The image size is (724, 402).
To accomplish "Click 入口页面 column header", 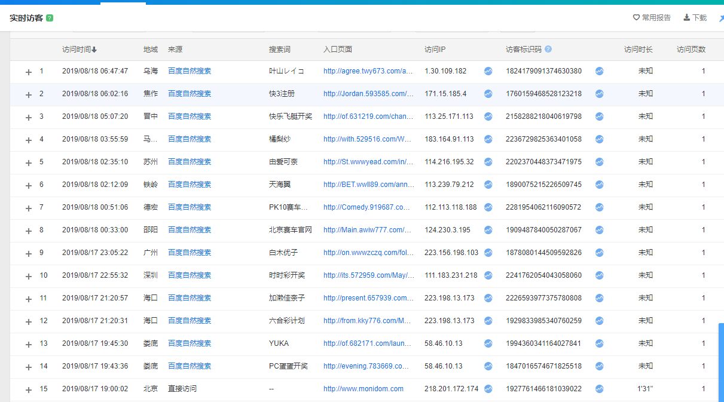I will 338,50.
